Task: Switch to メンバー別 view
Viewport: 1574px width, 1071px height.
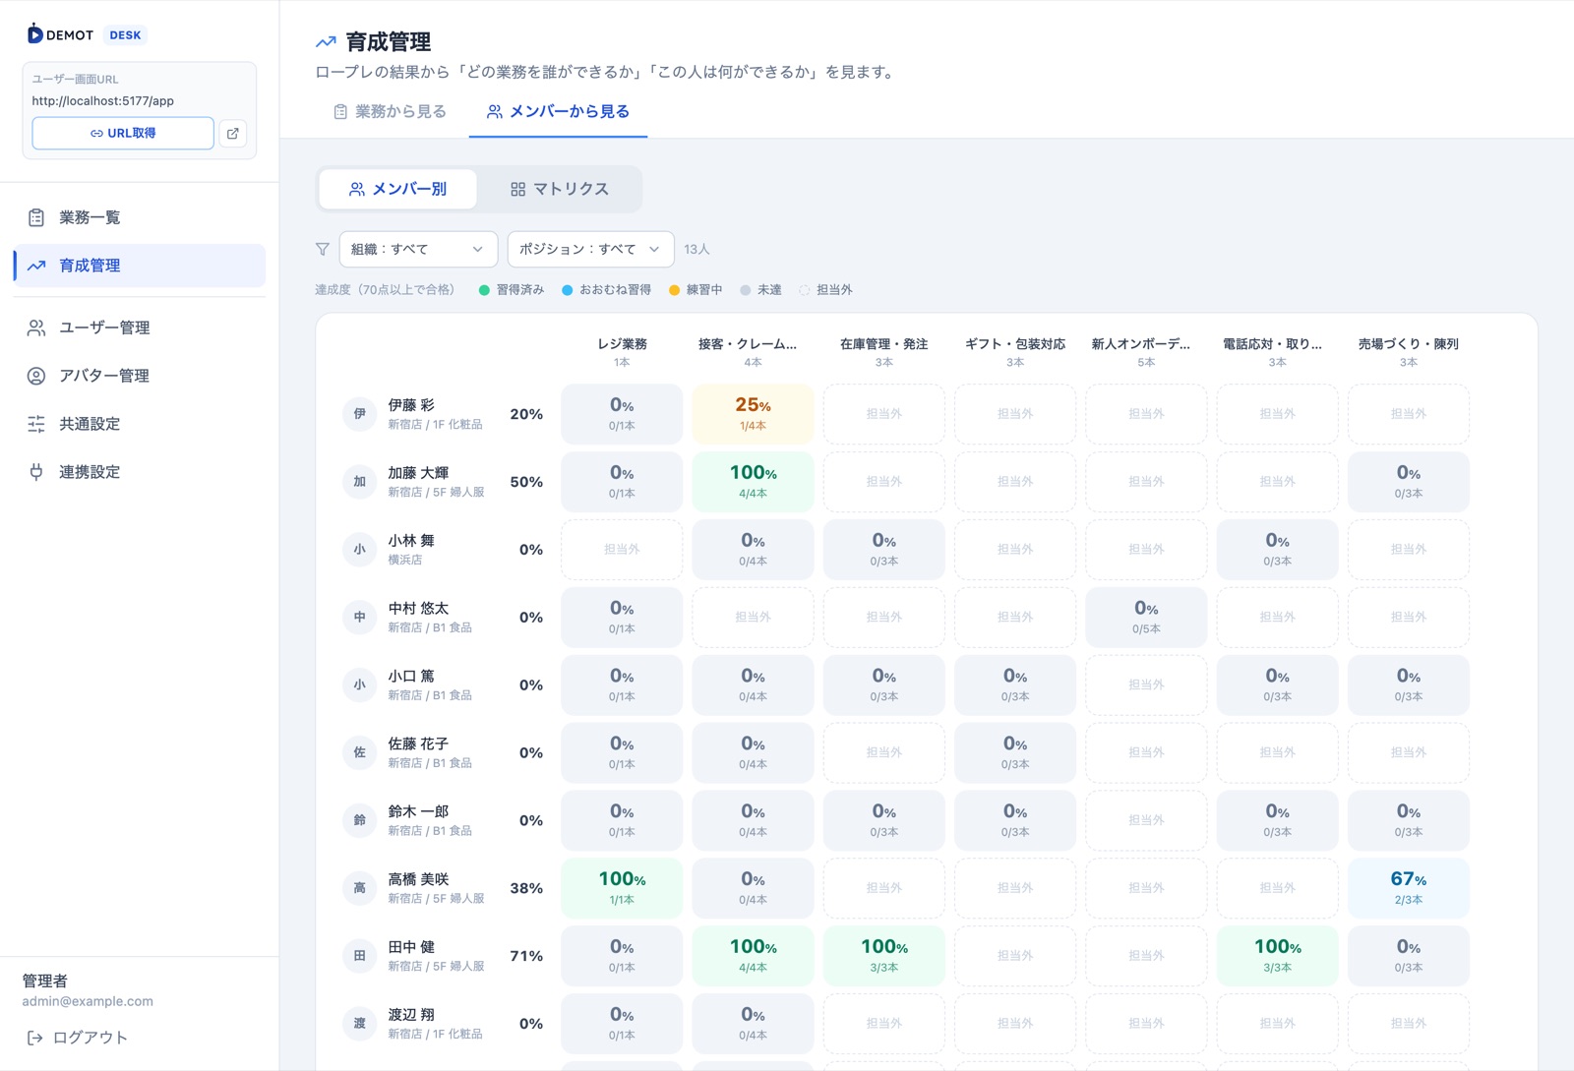Action: 398,189
